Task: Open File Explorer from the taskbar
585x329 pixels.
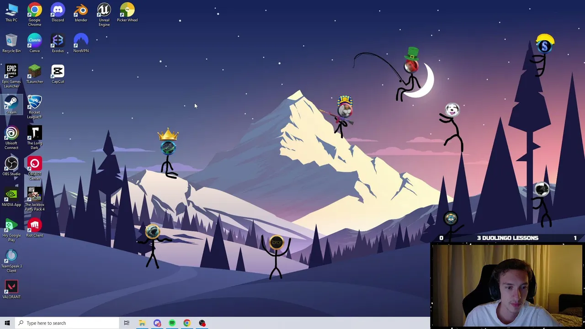Action: pyautogui.click(x=142, y=323)
